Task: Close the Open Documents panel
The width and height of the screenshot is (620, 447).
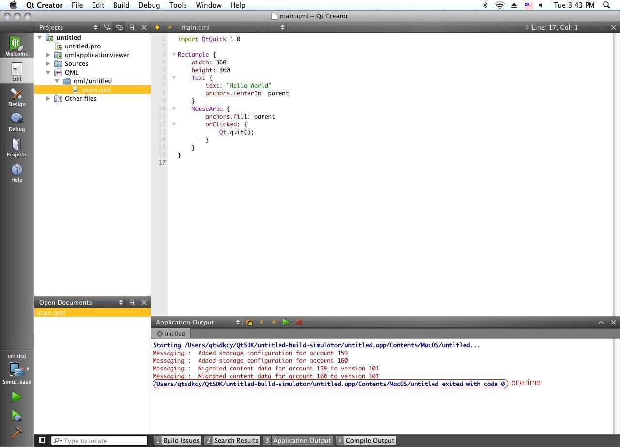Action: (144, 302)
